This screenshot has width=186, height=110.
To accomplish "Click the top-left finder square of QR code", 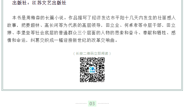I will [82, 60].
